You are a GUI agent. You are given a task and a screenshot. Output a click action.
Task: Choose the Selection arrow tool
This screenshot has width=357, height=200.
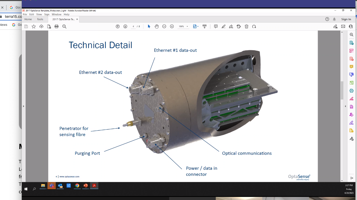coord(149,26)
